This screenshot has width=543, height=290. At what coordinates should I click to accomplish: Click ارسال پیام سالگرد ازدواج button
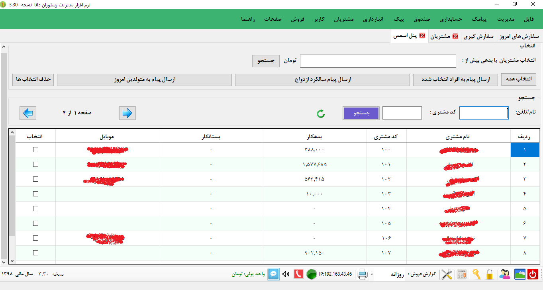coord(322,80)
